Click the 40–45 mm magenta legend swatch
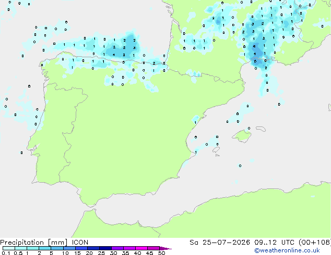Viewport: 331px width, 255px height. [x=141, y=248]
